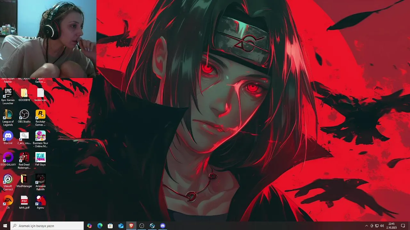Open the EA app shortcut
Viewport: 410px width, 230px height.
8,203
